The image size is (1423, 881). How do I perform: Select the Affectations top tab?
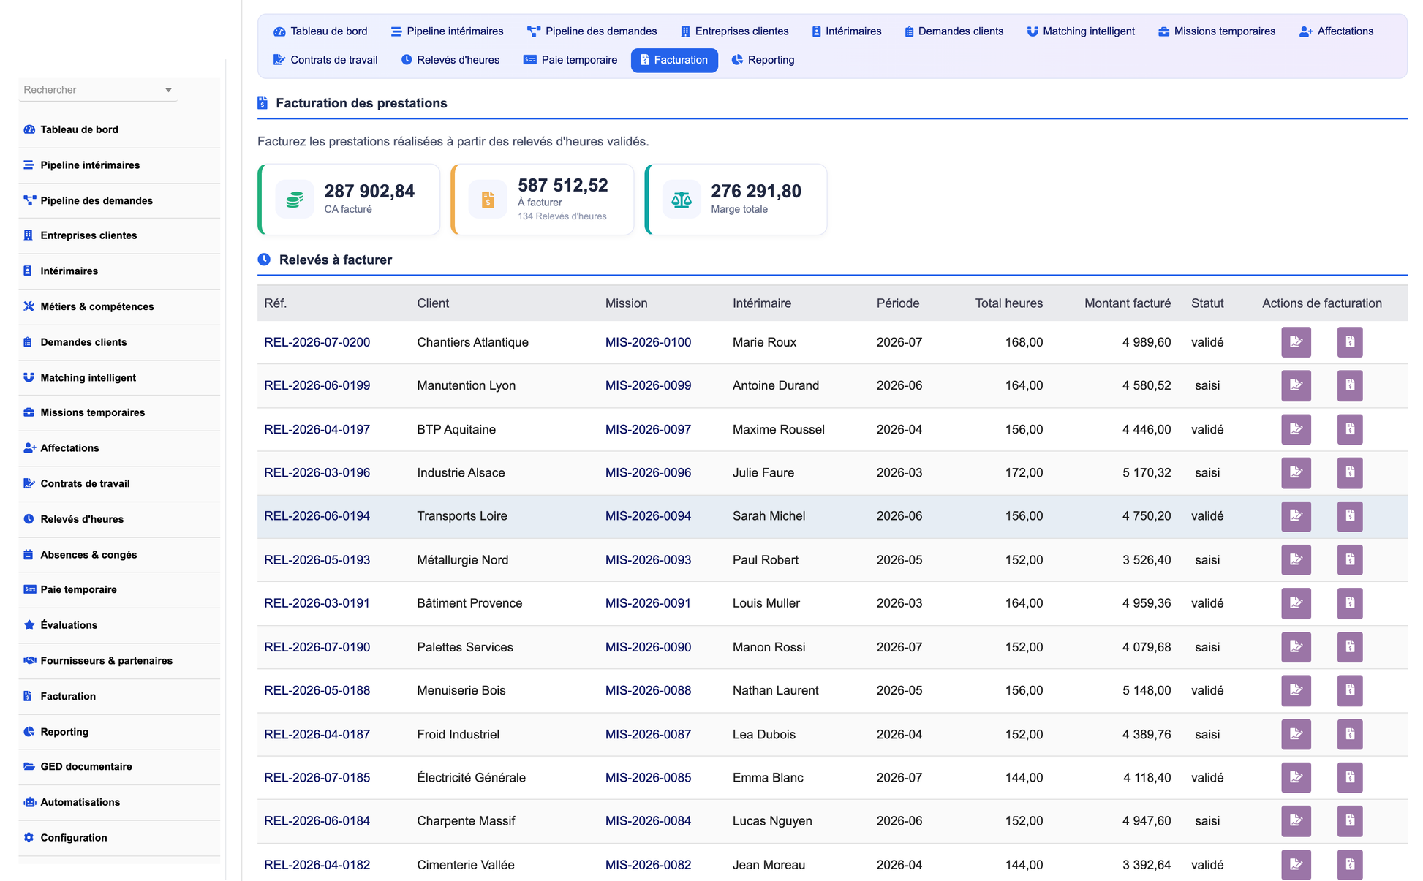(x=1336, y=31)
